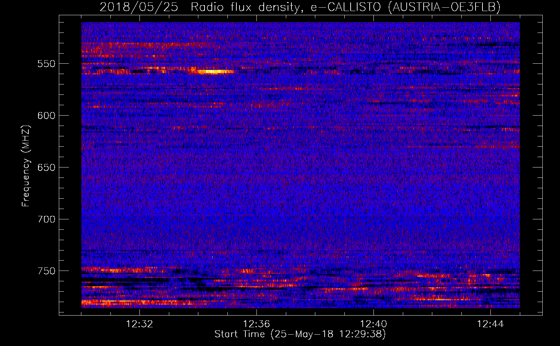560x346 pixels.
Task: Click the Start Time axis caption
Action: pos(300,334)
